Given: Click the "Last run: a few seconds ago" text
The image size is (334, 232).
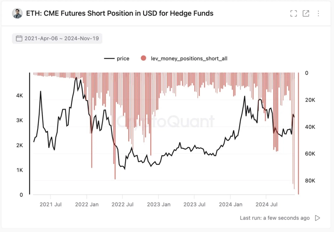Looking at the screenshot, I should click(x=275, y=218).
